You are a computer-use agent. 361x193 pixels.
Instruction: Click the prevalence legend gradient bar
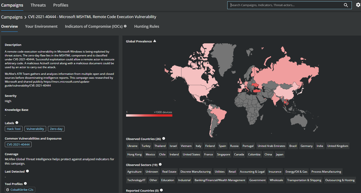pyautogui.click(x=149, y=115)
